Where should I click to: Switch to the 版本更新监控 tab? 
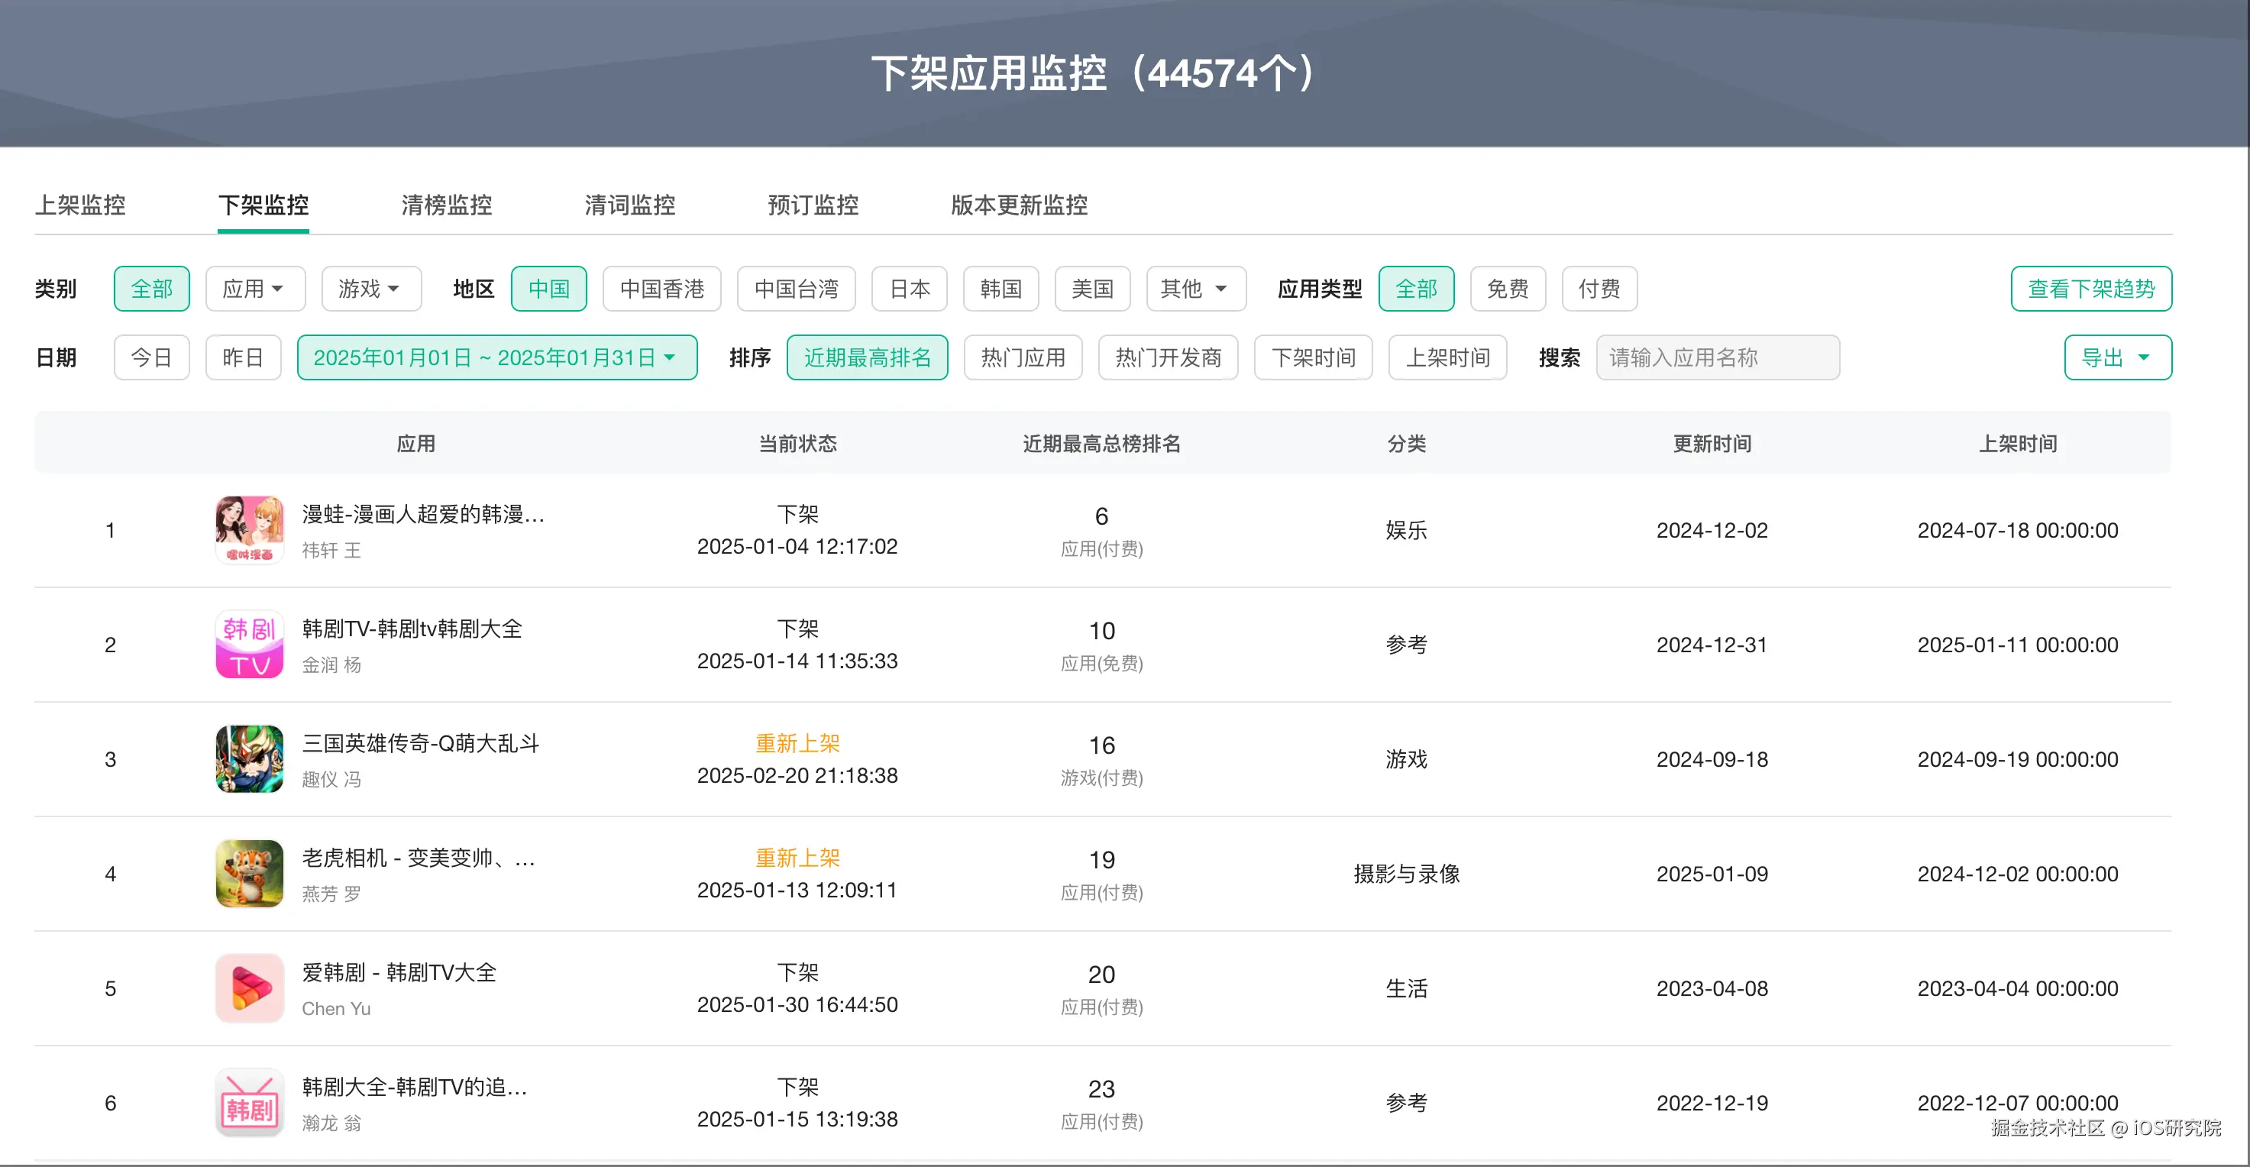tap(1018, 205)
